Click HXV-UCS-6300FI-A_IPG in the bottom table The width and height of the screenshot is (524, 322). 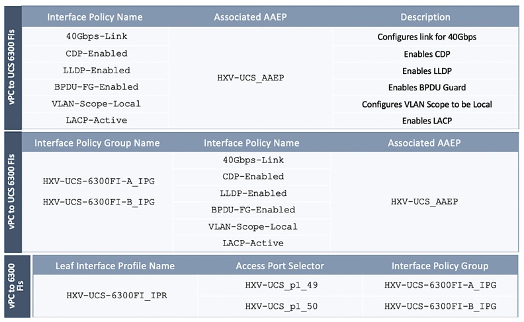click(x=440, y=285)
